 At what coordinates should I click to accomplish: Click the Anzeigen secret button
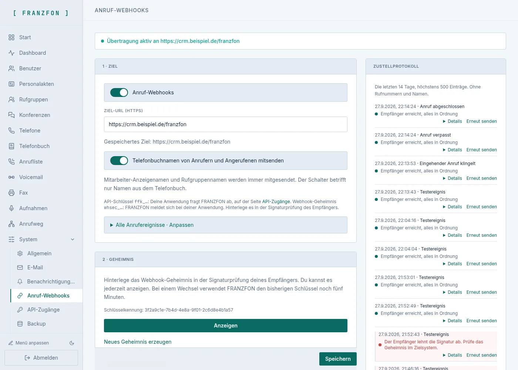(226, 326)
